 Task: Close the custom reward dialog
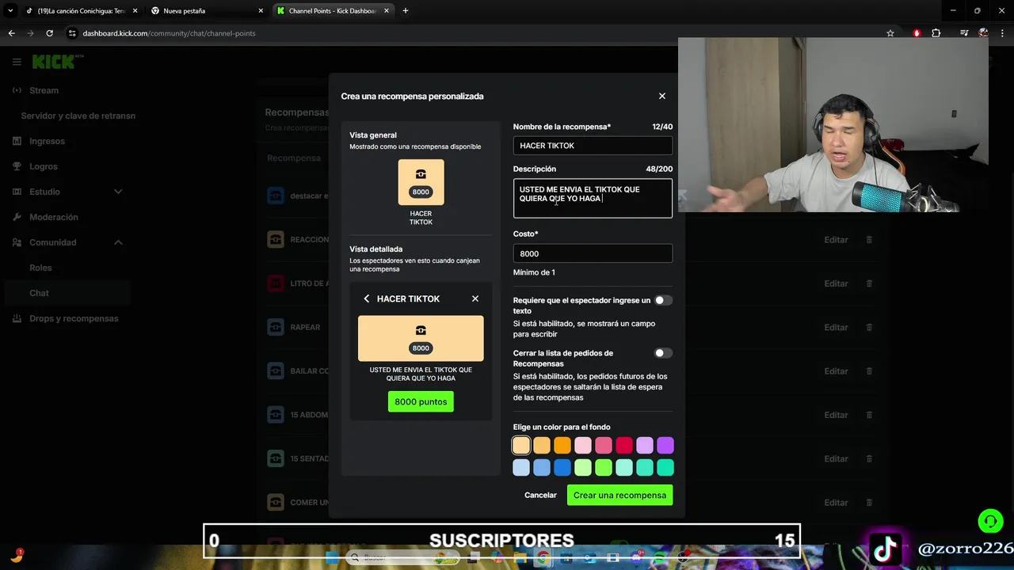click(662, 96)
